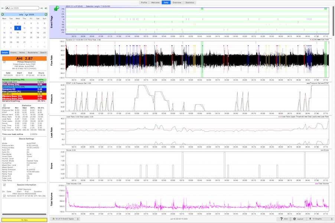This screenshot has height=223, width=335.
Task: Open the Events sidebar tab
Action: tap(13, 52)
